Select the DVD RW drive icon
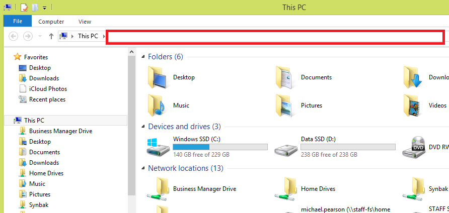Screen dimensions: 449x213 [x=414, y=147]
